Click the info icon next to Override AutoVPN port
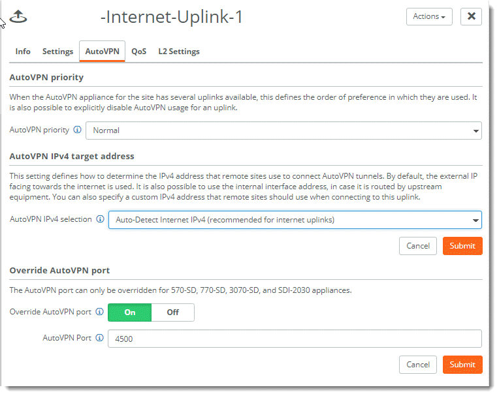The width and height of the screenshot is (499, 396). pyautogui.click(x=99, y=312)
